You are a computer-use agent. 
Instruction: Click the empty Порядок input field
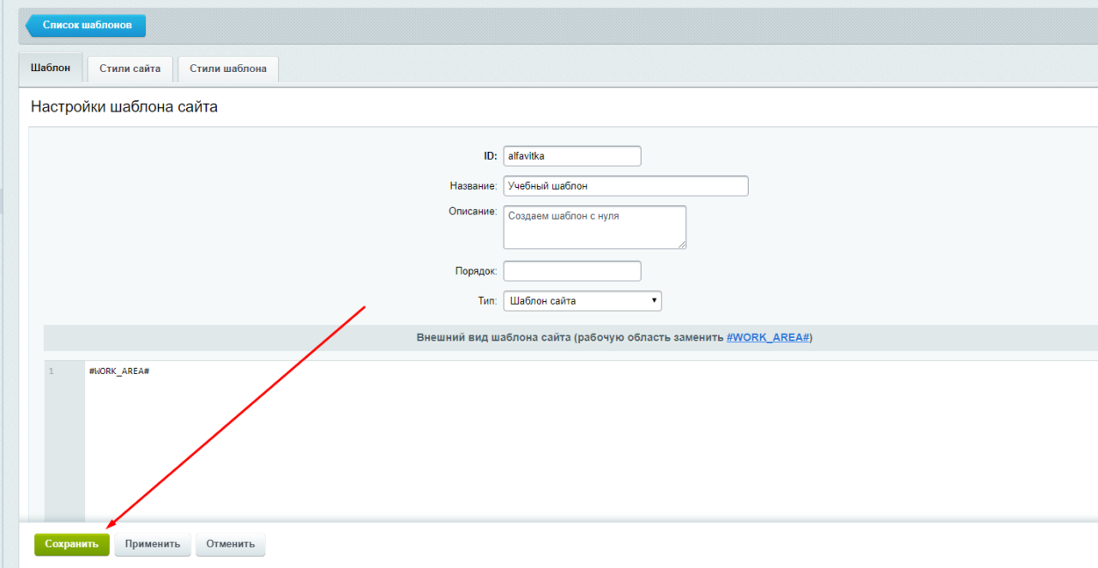click(571, 271)
